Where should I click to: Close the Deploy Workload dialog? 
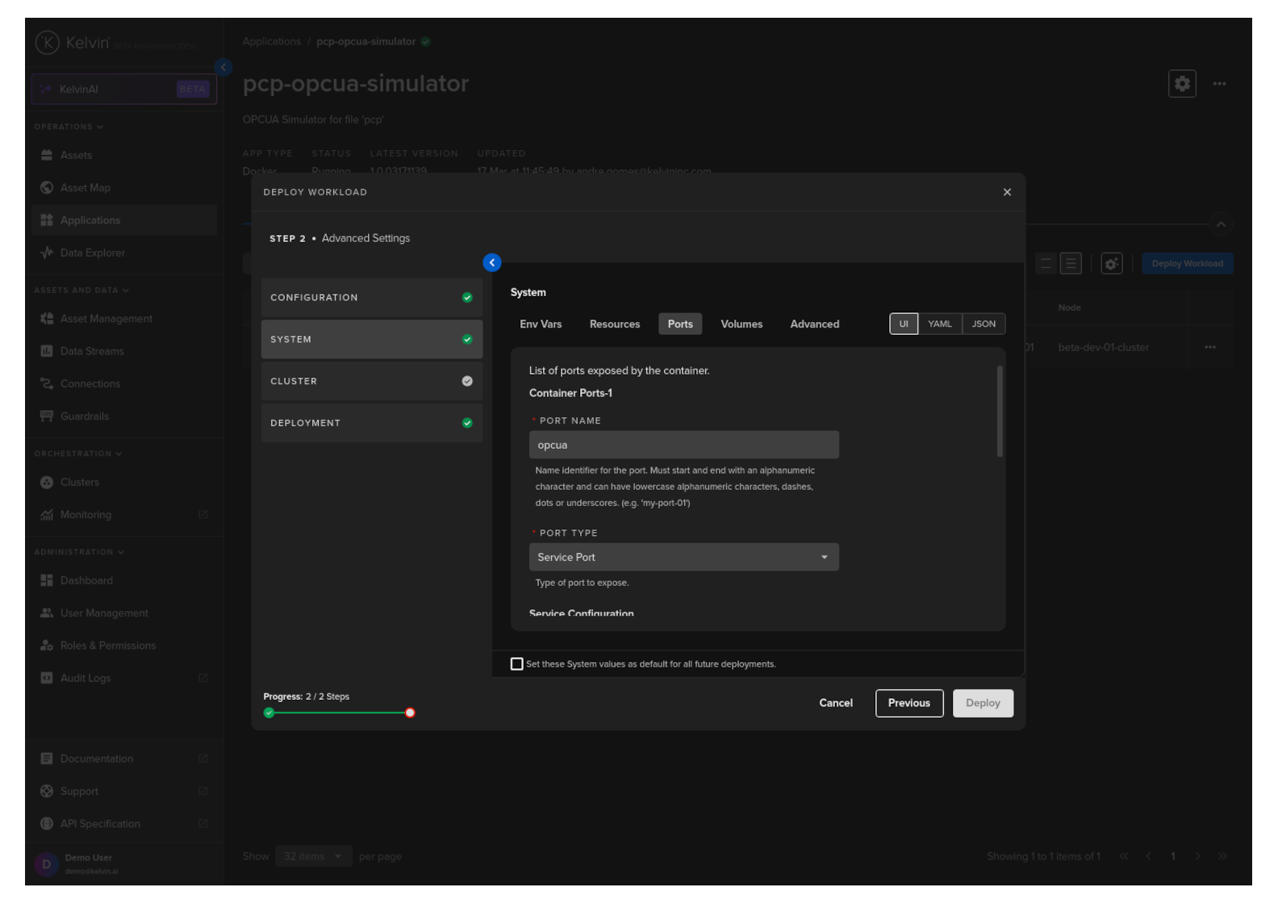(x=1006, y=192)
